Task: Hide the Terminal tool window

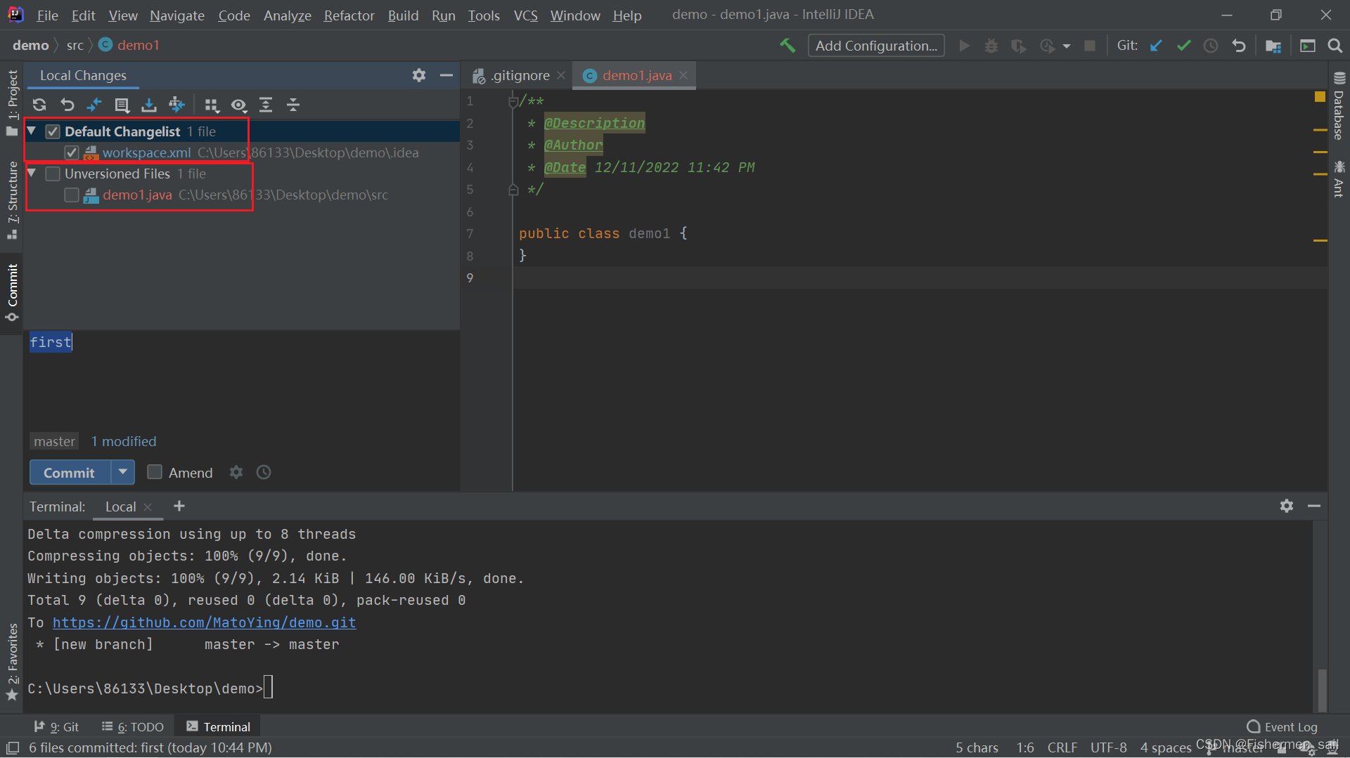Action: (1313, 506)
